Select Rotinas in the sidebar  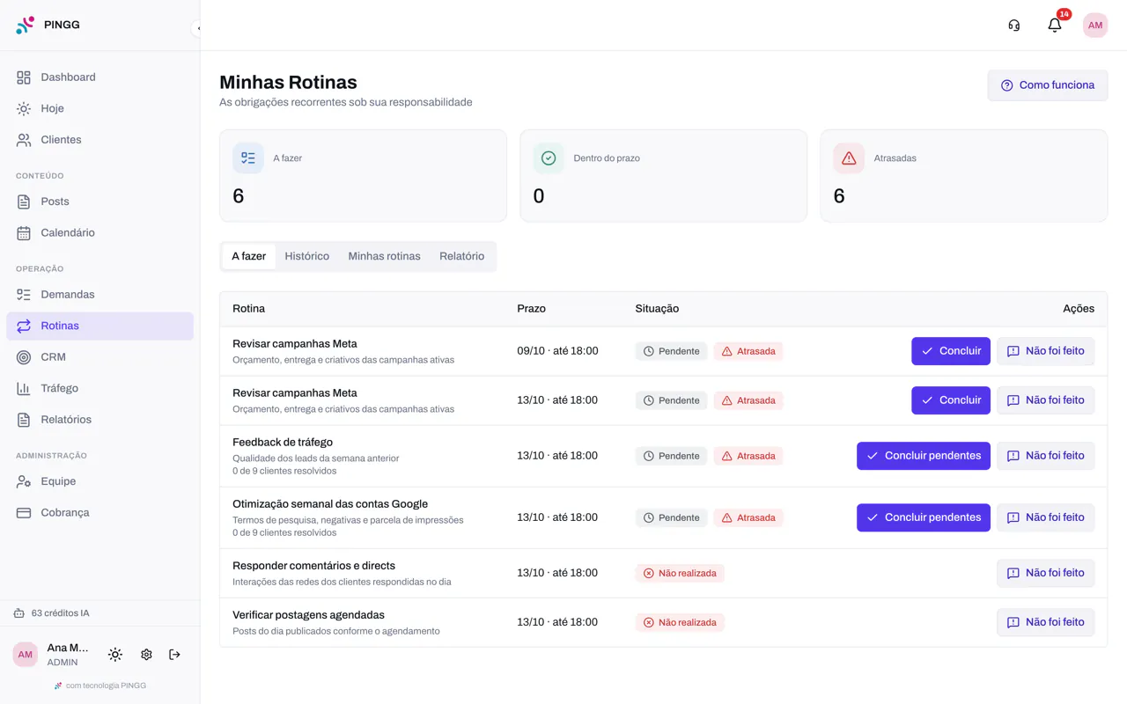(99, 326)
